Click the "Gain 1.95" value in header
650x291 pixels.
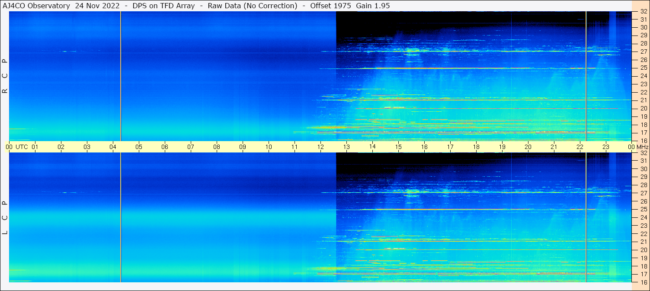click(x=373, y=6)
